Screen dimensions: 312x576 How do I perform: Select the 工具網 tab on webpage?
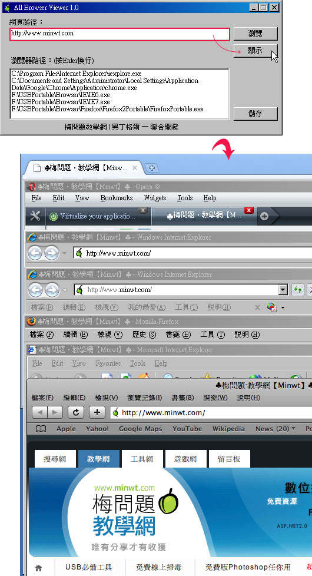point(142,459)
